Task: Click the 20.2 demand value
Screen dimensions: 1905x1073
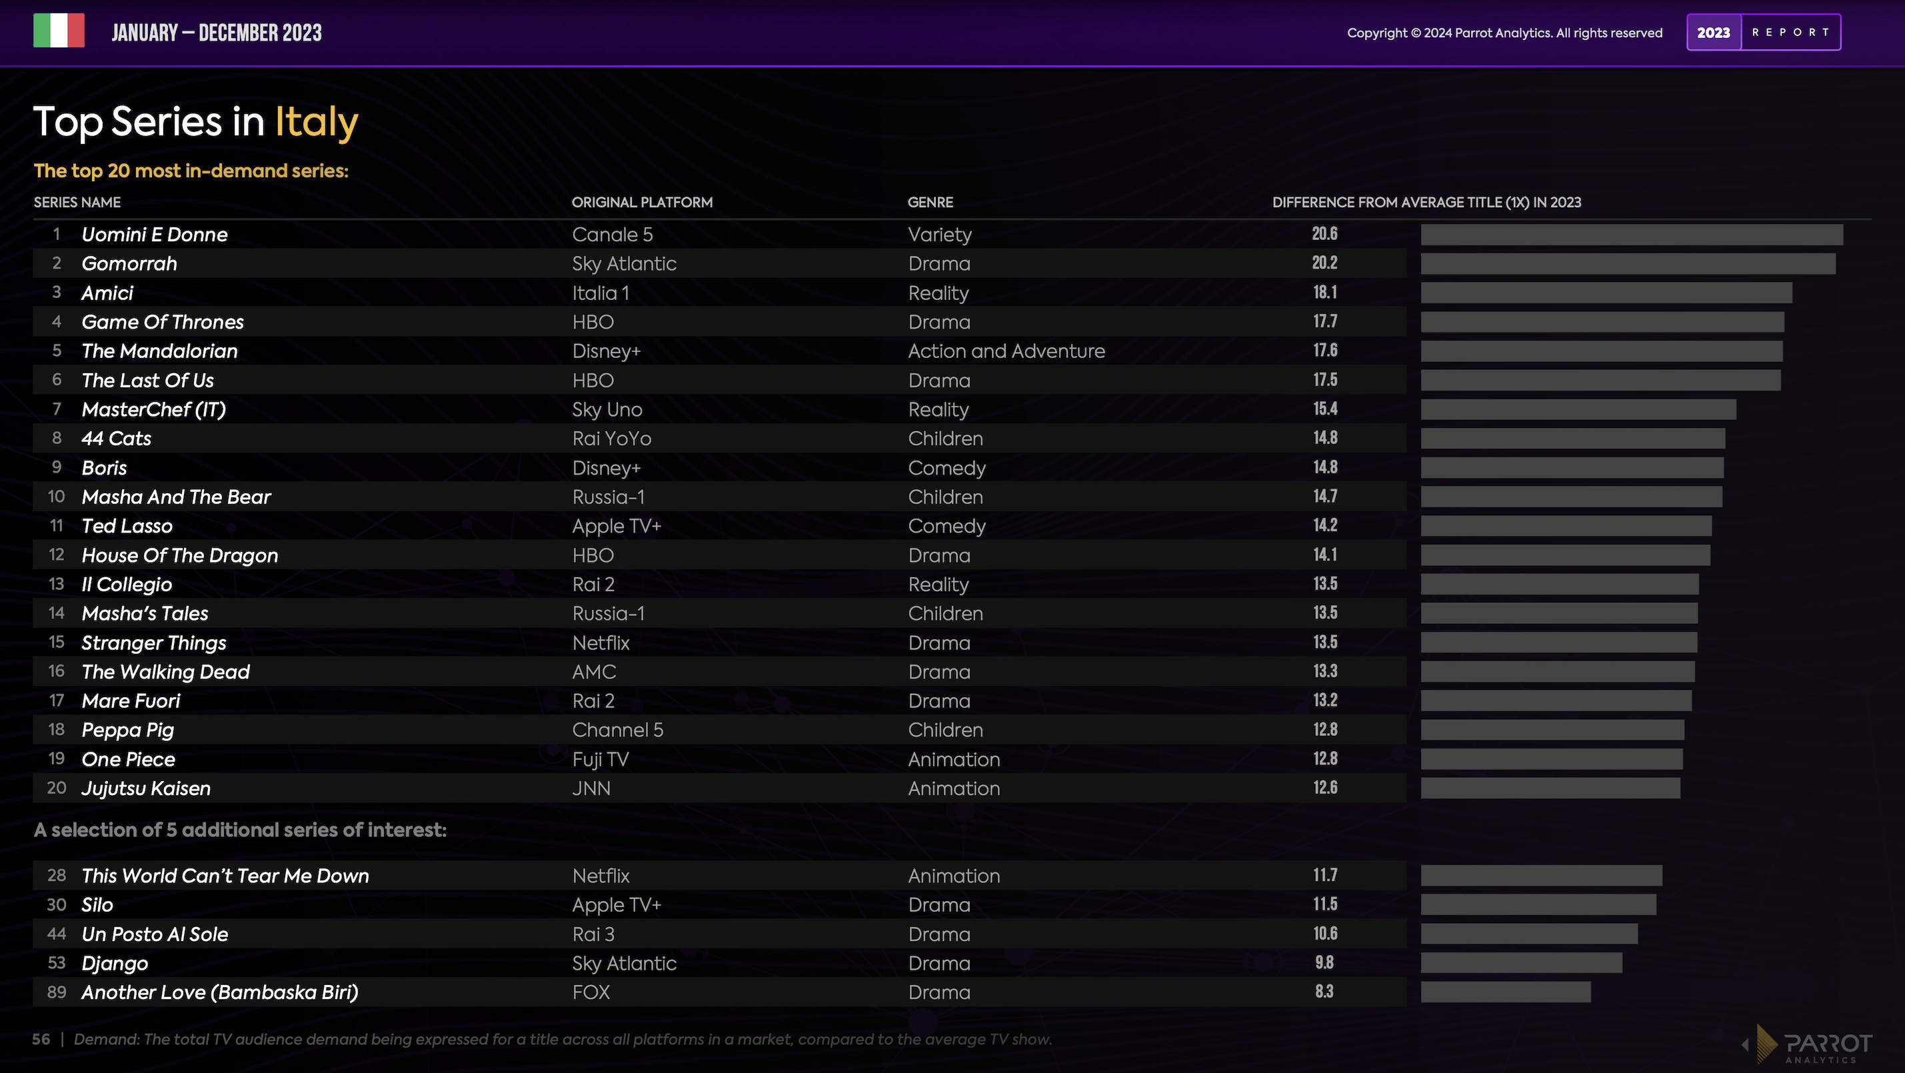Action: [x=1324, y=263]
